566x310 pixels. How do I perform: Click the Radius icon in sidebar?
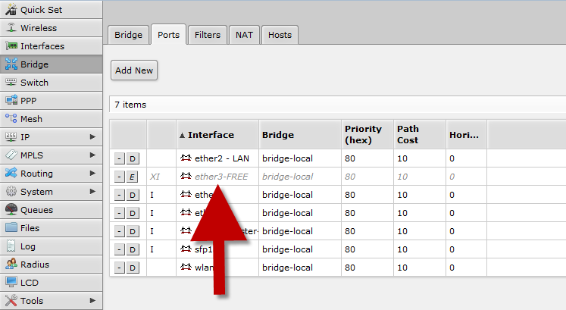11,265
